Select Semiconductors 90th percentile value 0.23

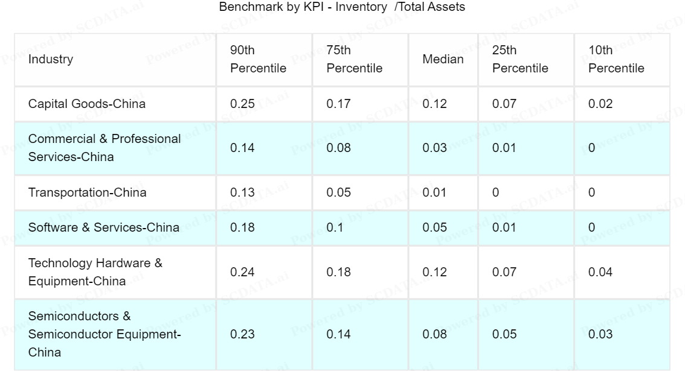pyautogui.click(x=242, y=334)
